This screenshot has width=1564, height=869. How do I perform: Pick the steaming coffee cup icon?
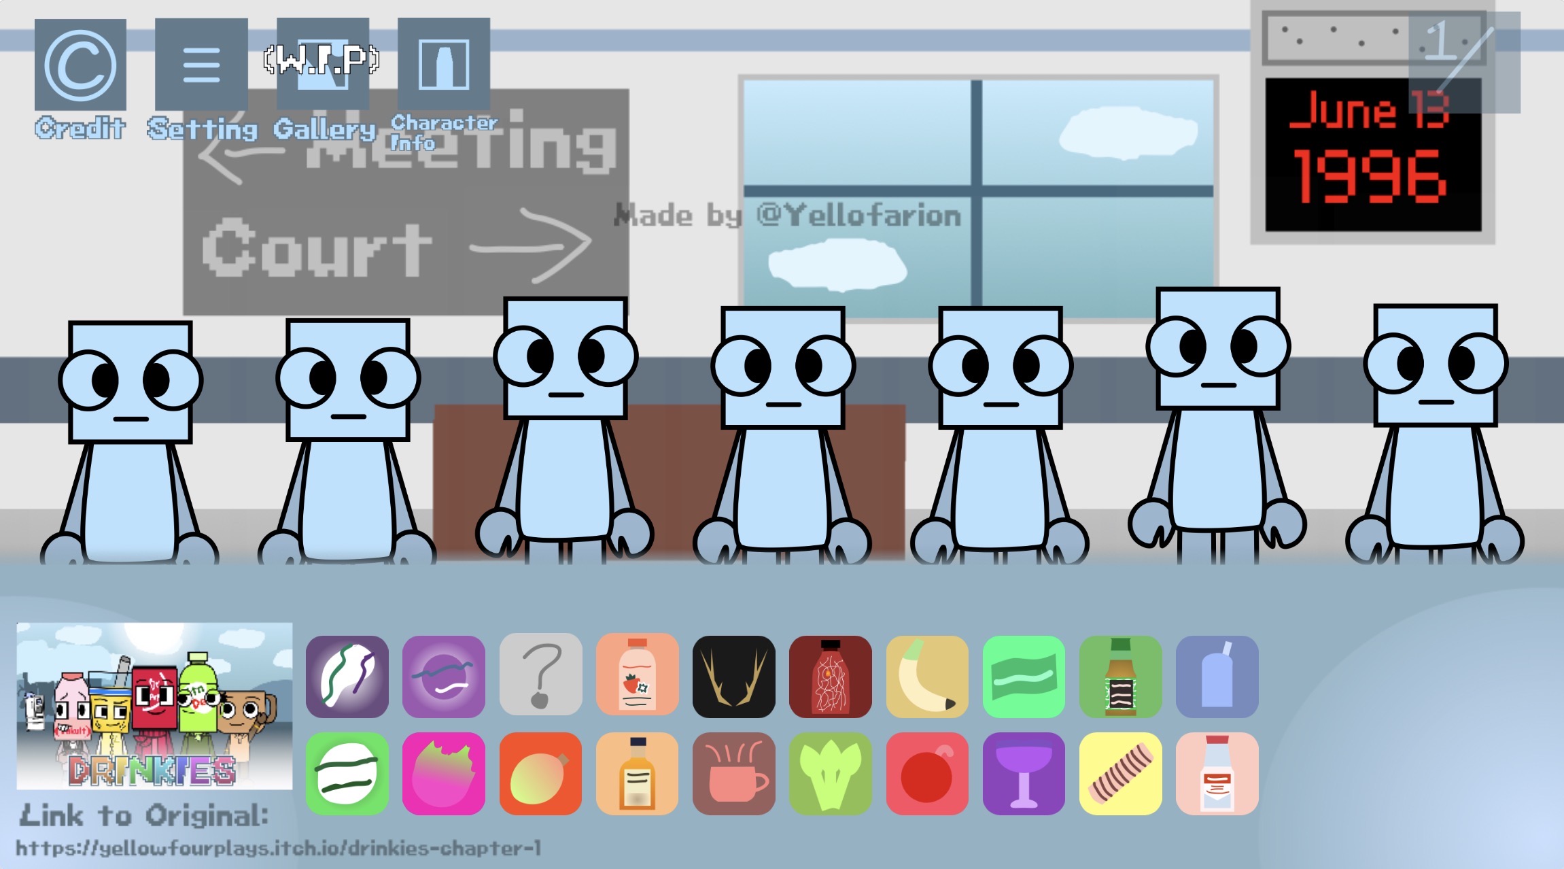pos(733,773)
